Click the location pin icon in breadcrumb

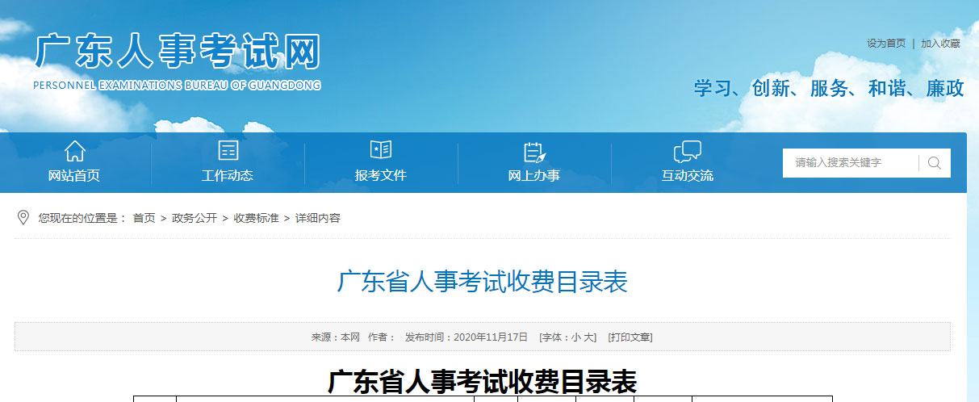[23, 217]
